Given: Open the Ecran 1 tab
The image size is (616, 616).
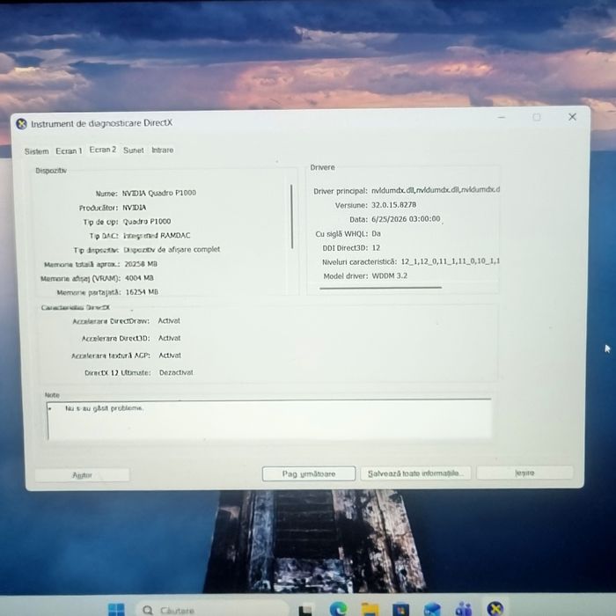Looking at the screenshot, I should click(x=69, y=150).
